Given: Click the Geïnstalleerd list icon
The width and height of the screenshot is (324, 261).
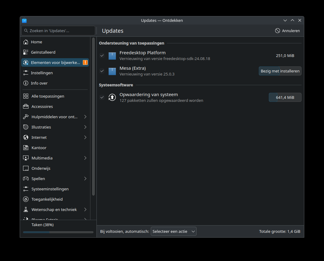Looking at the screenshot, I should [x=25, y=52].
